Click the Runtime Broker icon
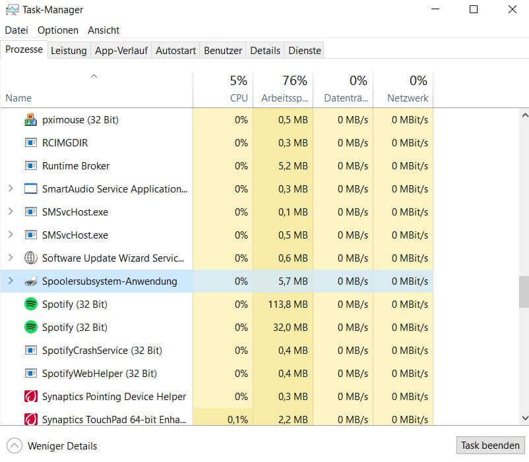The width and height of the screenshot is (529, 462). [31, 166]
